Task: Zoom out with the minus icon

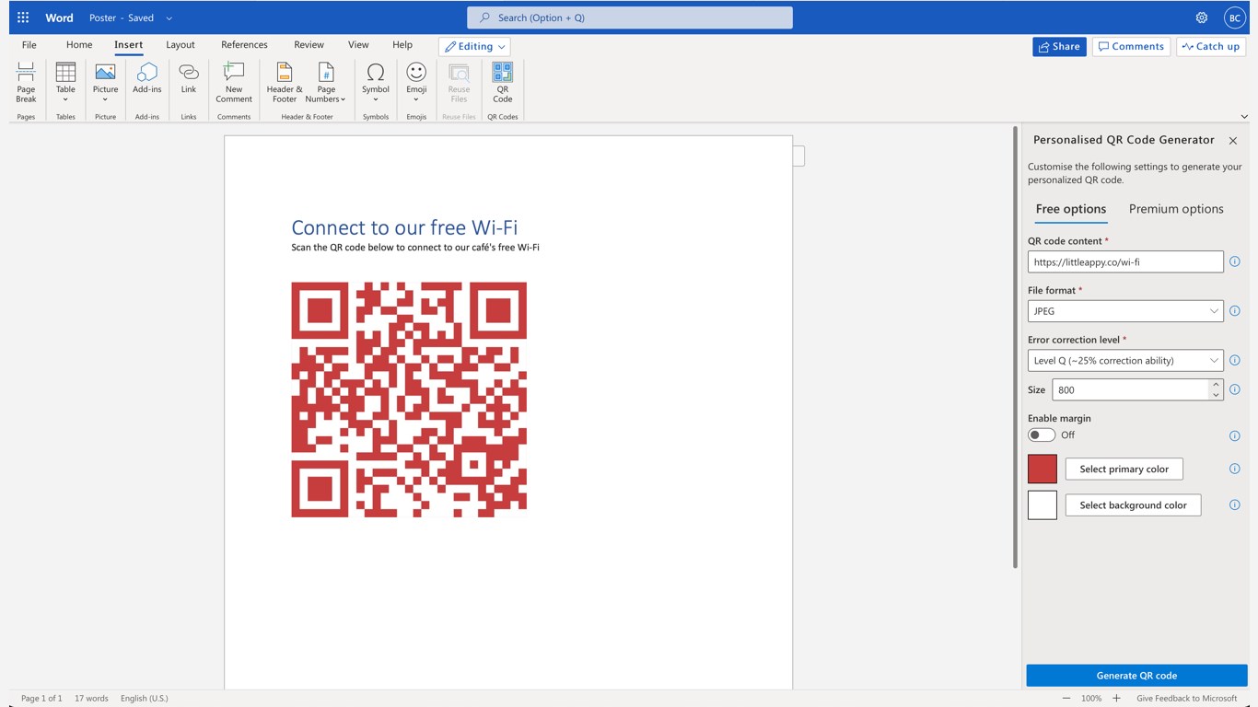Action: point(1066,698)
